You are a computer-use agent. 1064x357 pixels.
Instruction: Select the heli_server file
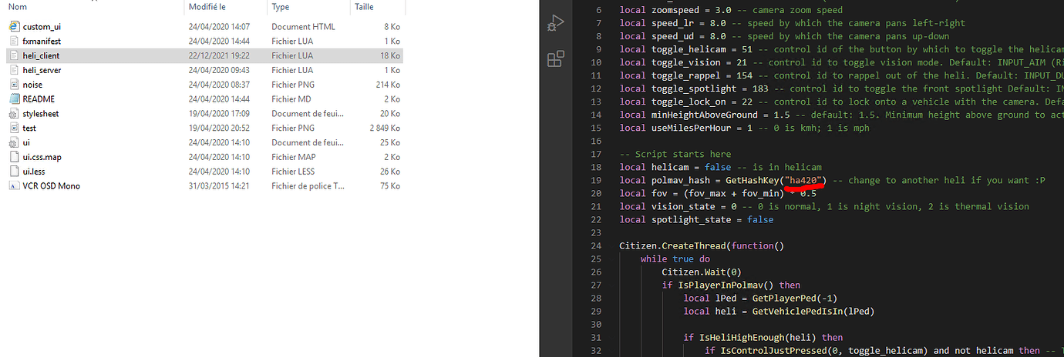[x=42, y=70]
